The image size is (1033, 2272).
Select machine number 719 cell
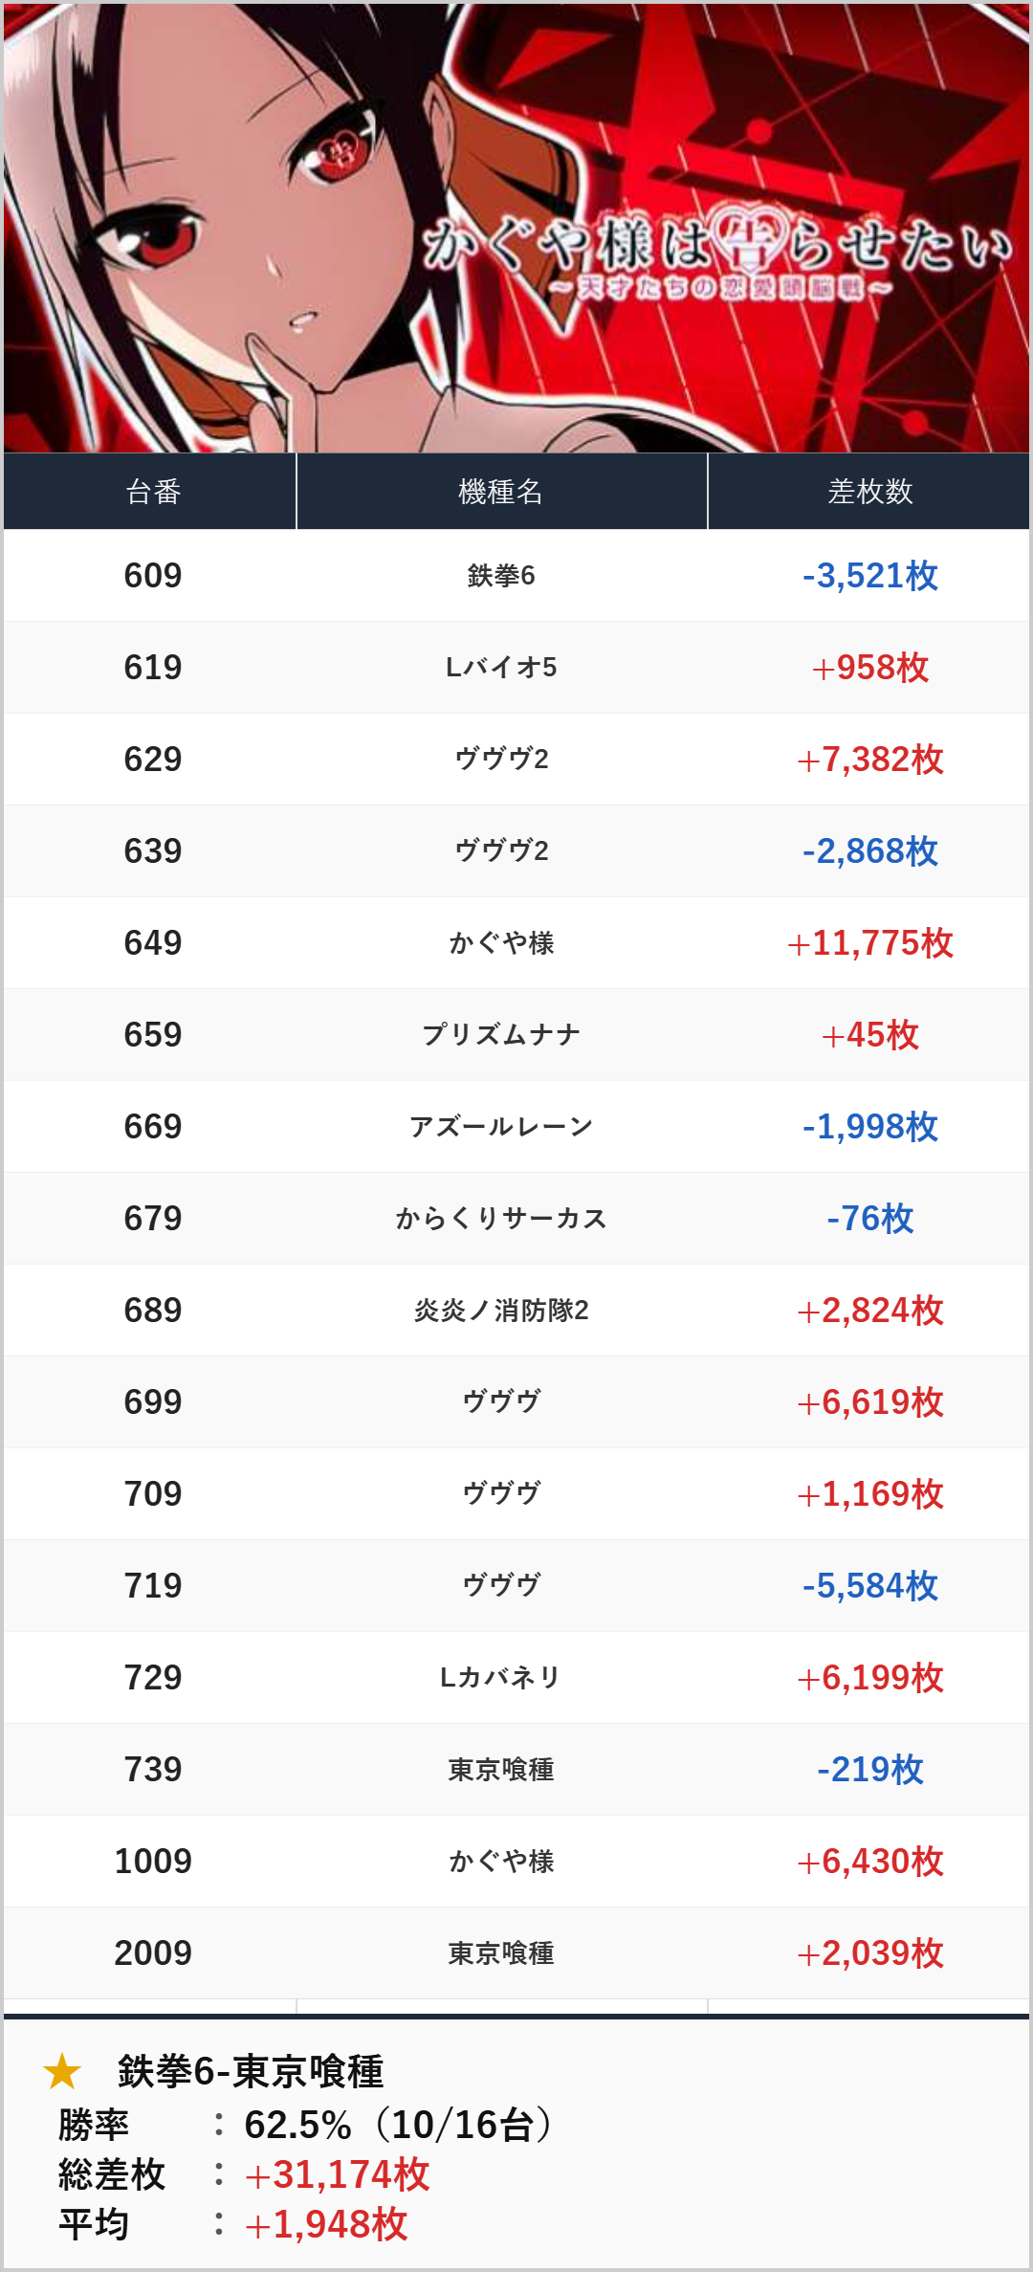152,1586
